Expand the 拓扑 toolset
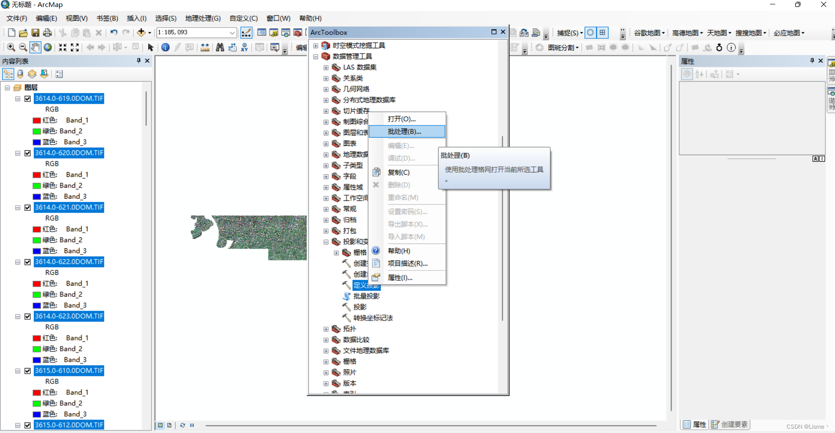 [x=326, y=329]
